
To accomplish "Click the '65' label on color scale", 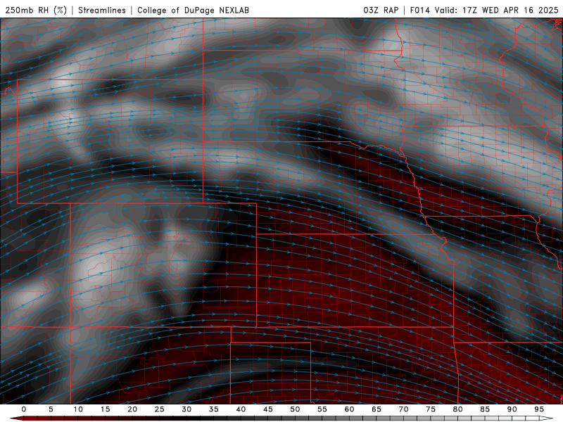I will click(x=377, y=409).
